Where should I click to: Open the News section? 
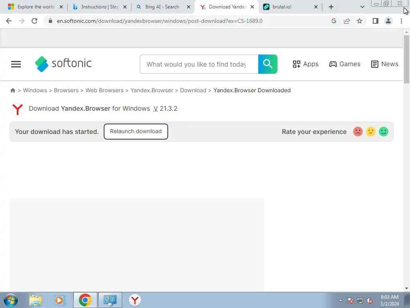(385, 64)
